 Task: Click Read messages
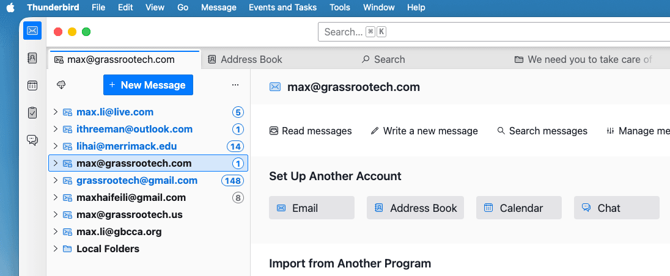(x=311, y=131)
